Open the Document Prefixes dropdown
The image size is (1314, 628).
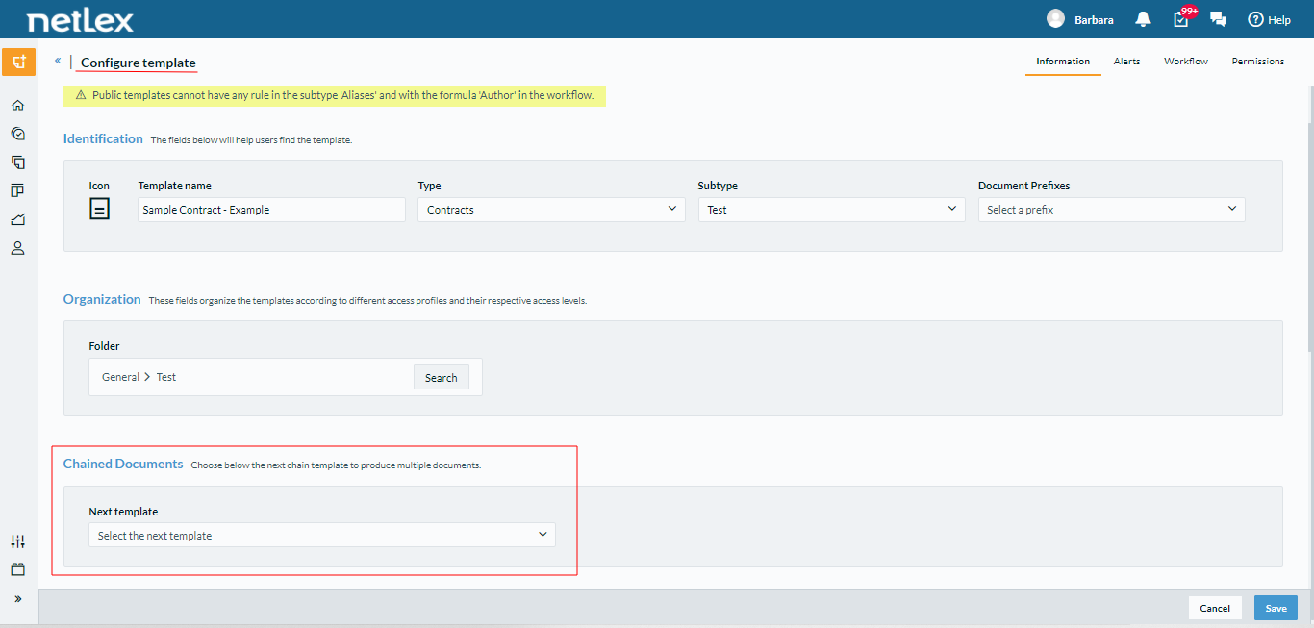[x=1111, y=210]
